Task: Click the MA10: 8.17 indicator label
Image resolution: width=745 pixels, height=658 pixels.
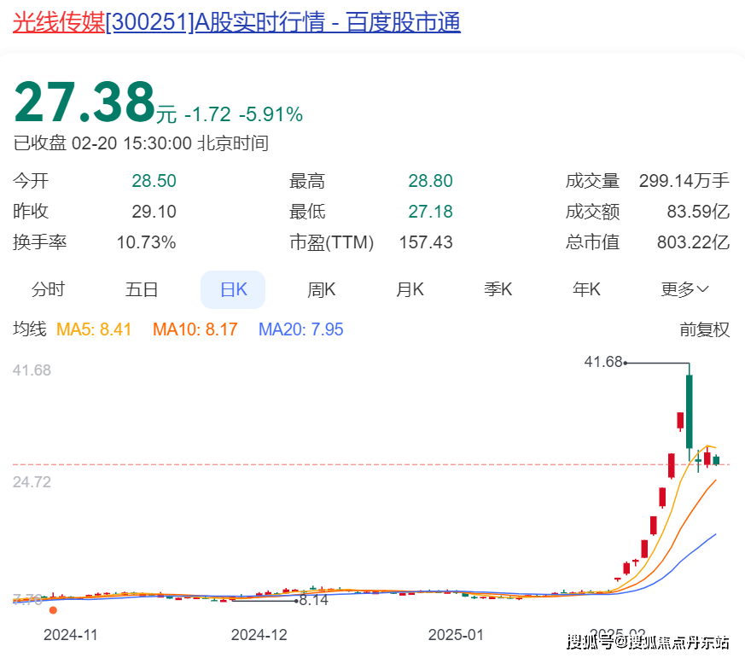Action: tap(195, 329)
